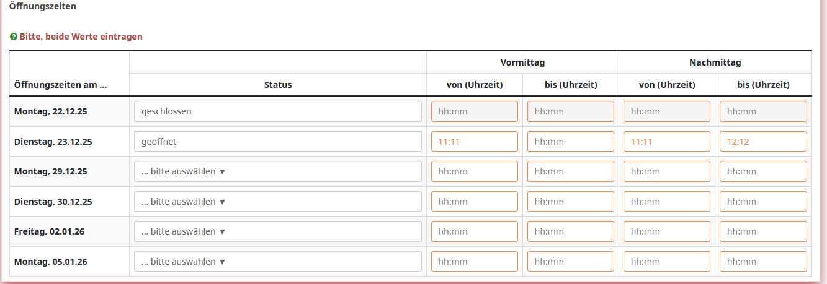This screenshot has height=284, width=827.
Task: Open status dropdown for Montag, 05.01.26
Action: 277,262
